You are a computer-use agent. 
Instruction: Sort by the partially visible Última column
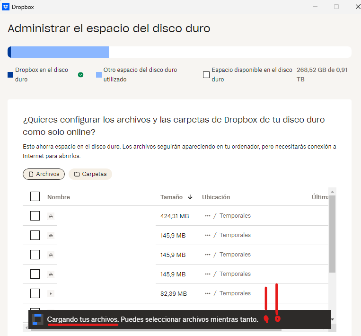pyautogui.click(x=320, y=197)
